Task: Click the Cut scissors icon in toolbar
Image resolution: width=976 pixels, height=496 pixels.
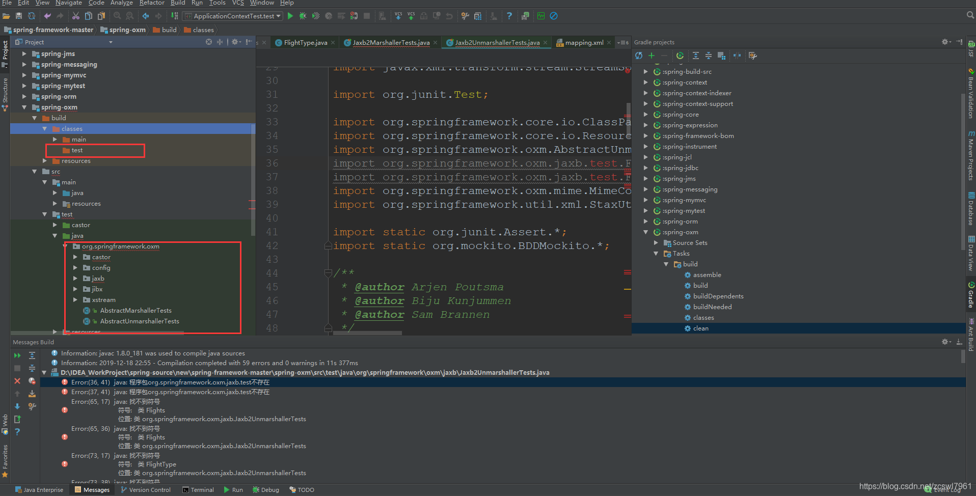Action: (75, 16)
